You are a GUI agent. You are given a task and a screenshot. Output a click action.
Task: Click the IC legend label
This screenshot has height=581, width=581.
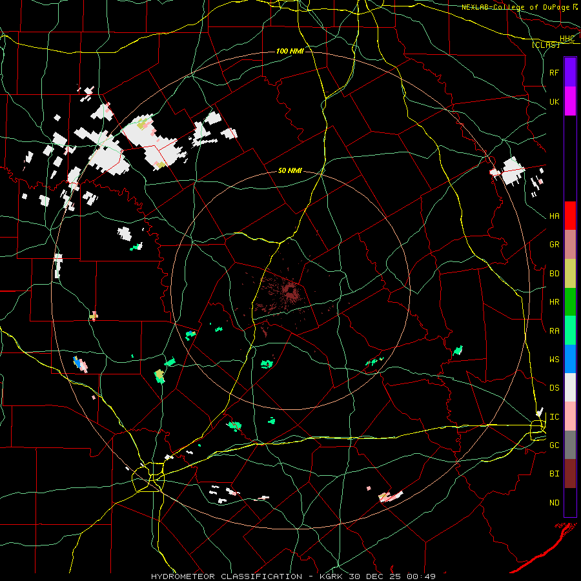coord(554,417)
